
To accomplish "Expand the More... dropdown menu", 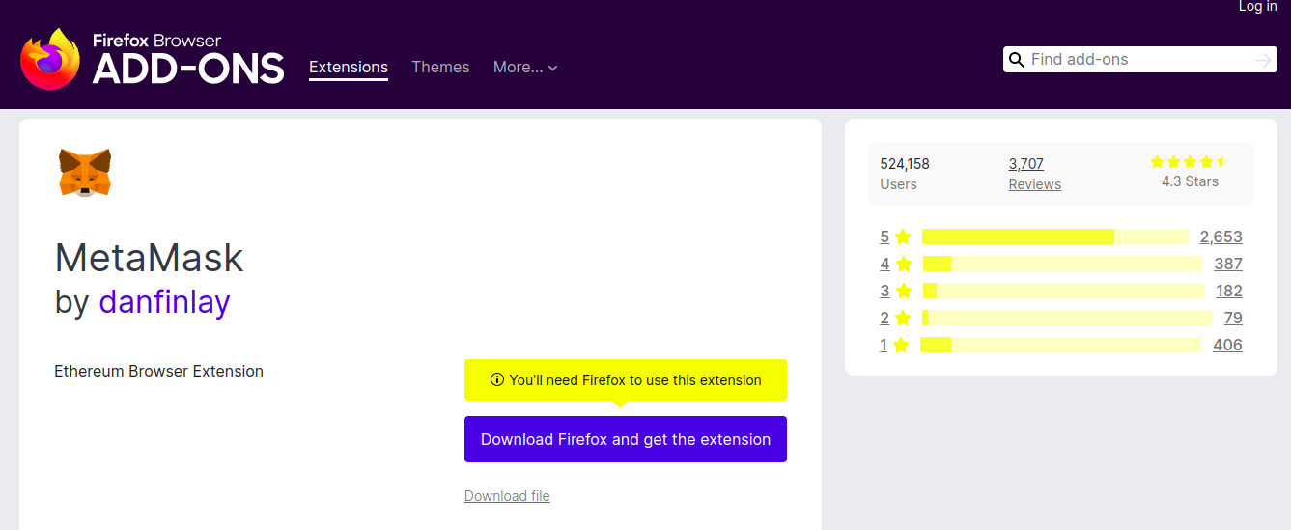I will pos(525,68).
